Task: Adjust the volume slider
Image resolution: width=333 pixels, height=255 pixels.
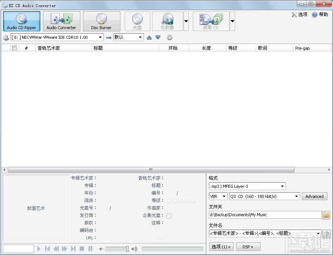Action: coord(118,249)
